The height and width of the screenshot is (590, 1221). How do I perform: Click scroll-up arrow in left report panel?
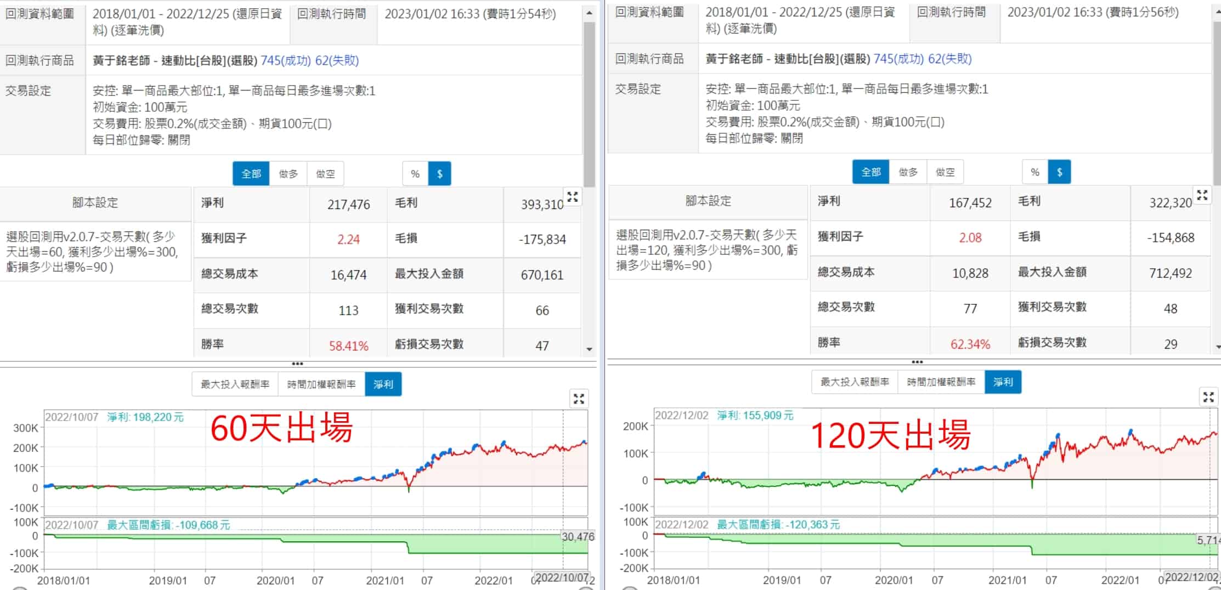(x=589, y=13)
